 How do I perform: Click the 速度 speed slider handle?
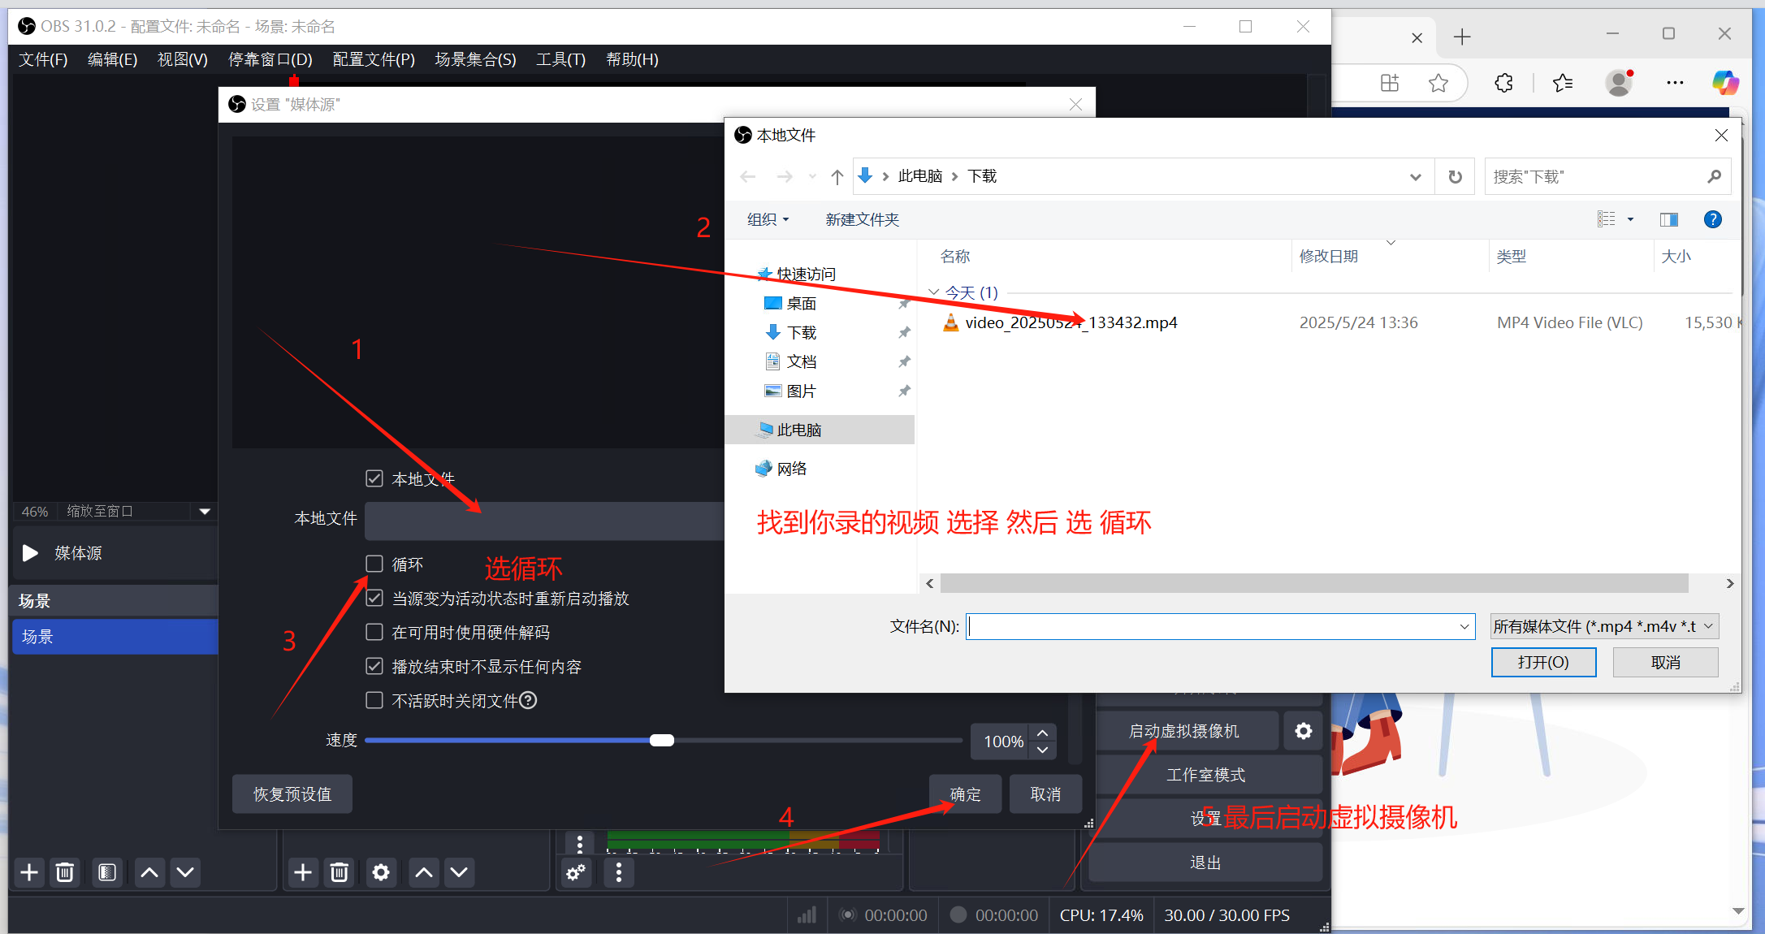pyautogui.click(x=662, y=740)
